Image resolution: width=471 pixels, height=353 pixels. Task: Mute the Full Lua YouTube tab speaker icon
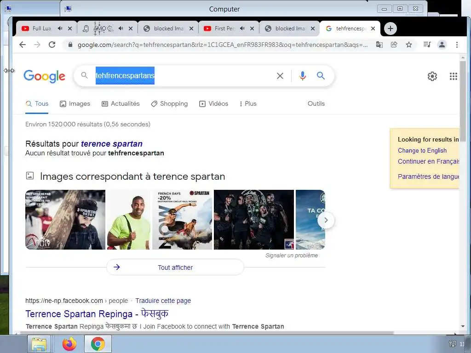tap(60, 28)
